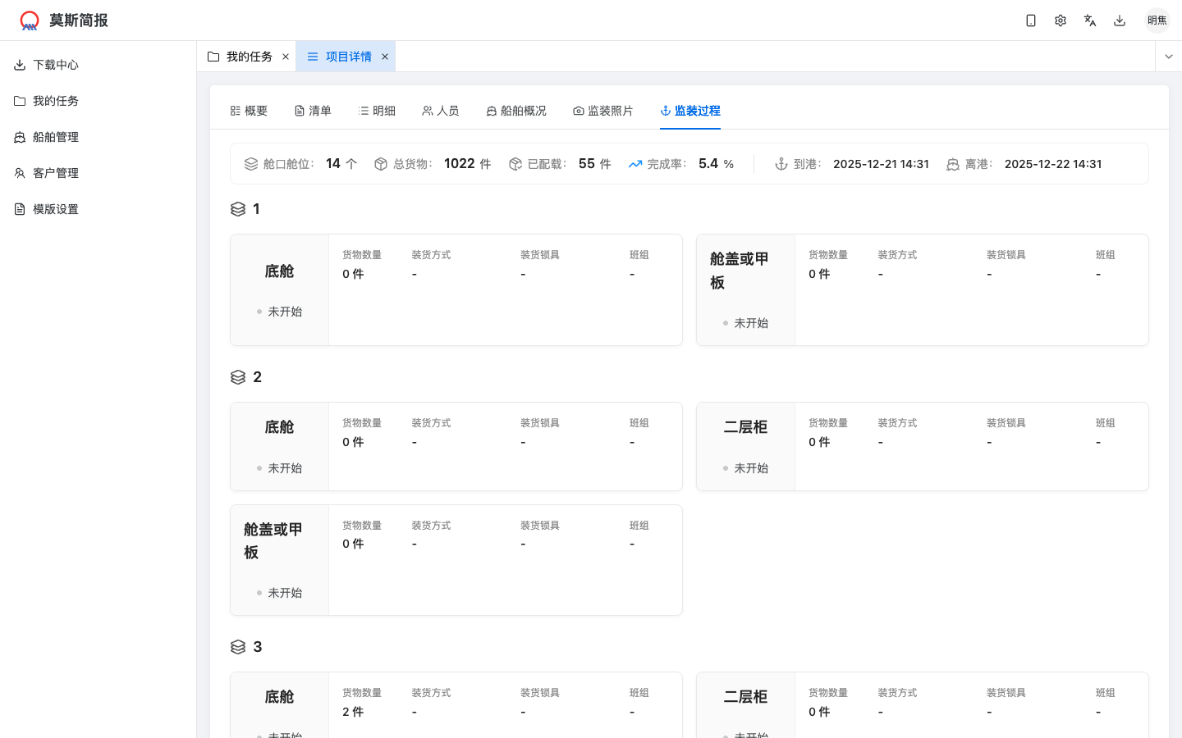Viewport: 1182px width, 738px height.
Task: Click the download icon in the top bar
Action: click(x=1120, y=20)
